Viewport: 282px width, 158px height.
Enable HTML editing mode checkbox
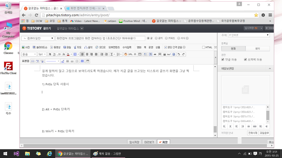coord(203,47)
